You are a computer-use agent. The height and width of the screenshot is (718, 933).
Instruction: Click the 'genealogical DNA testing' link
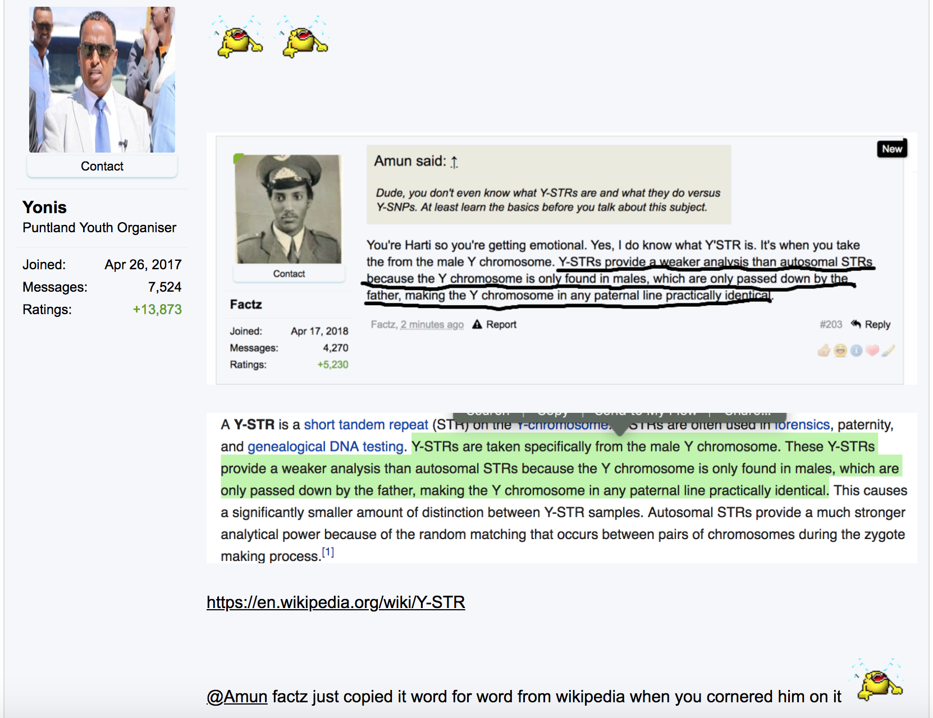[326, 447]
